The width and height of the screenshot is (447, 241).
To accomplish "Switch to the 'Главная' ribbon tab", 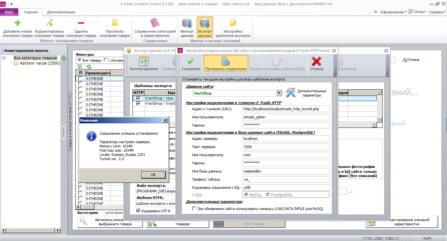I will (x=31, y=12).
